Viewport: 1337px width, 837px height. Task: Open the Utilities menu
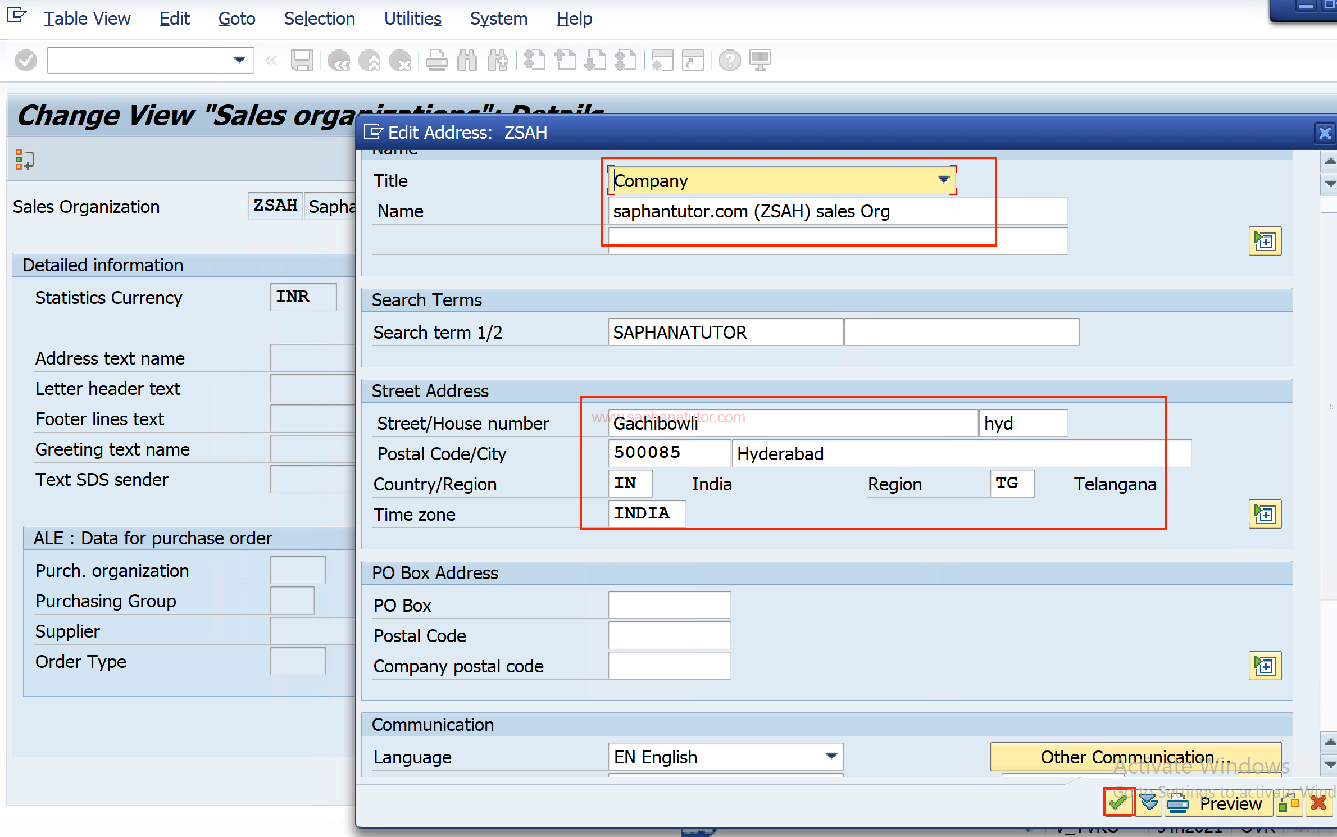pos(412,19)
